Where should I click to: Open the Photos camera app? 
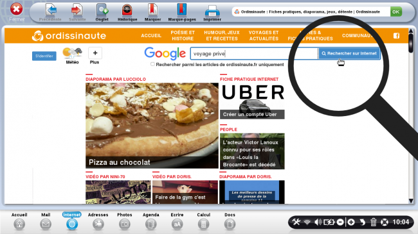(x=125, y=221)
